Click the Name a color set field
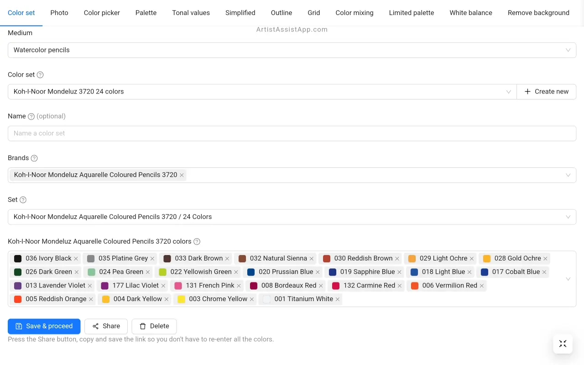The image size is (584, 365). (292, 134)
